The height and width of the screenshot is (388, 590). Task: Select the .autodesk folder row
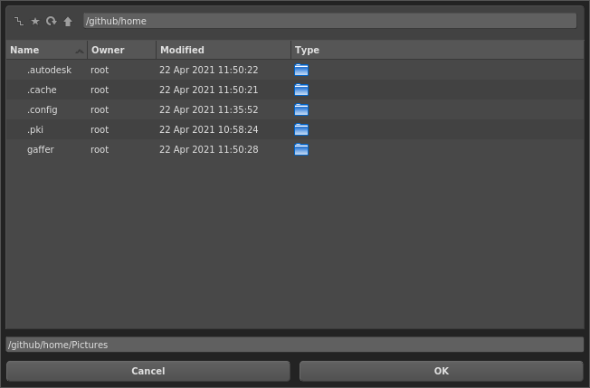click(295, 70)
